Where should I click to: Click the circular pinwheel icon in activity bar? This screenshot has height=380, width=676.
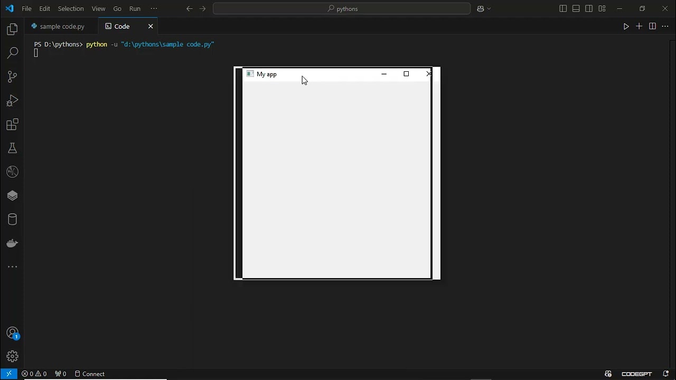tap(12, 172)
